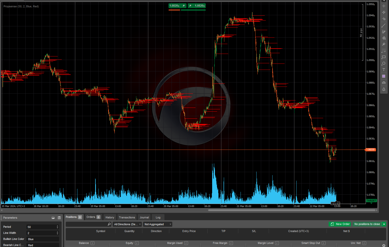Select the trend line drawing tool
Viewport: 389px width, 247px height.
384,25
